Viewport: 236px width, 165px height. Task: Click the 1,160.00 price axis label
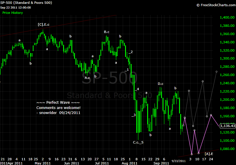227,116
